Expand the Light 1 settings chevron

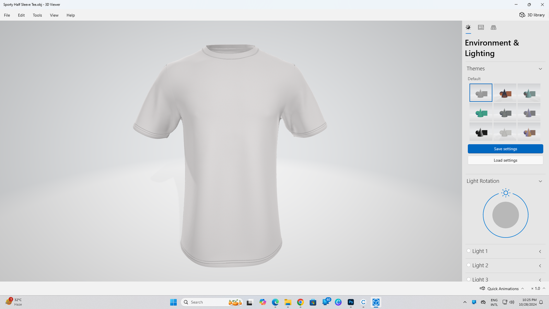coord(540,251)
